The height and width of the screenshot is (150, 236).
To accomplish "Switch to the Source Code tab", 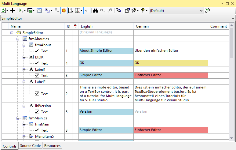I will pos(30,146).
